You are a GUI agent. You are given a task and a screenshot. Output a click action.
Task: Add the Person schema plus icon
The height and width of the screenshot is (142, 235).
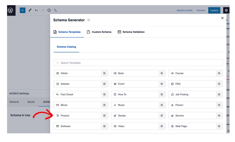pyautogui.click(x=219, y=105)
